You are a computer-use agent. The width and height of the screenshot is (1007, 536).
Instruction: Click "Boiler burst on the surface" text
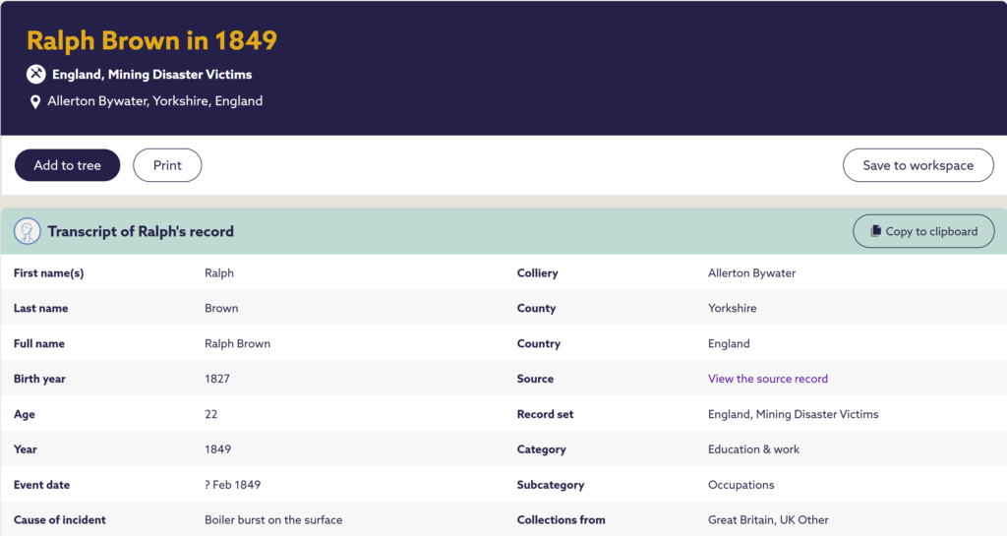273,520
